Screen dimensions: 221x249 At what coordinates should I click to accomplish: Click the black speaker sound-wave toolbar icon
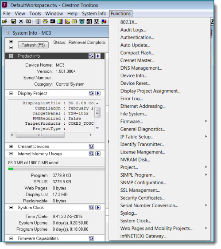[x=89, y=21]
